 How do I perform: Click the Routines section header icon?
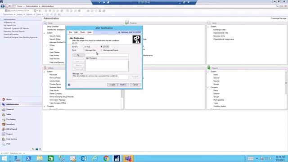pos(127,23)
